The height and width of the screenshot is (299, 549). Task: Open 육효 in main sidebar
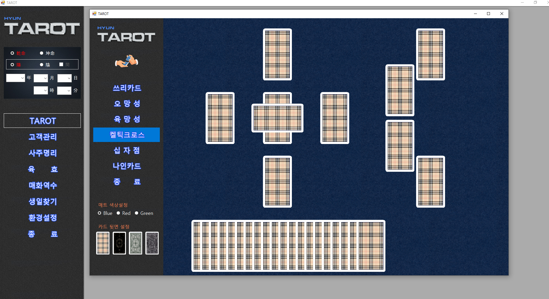click(42, 169)
